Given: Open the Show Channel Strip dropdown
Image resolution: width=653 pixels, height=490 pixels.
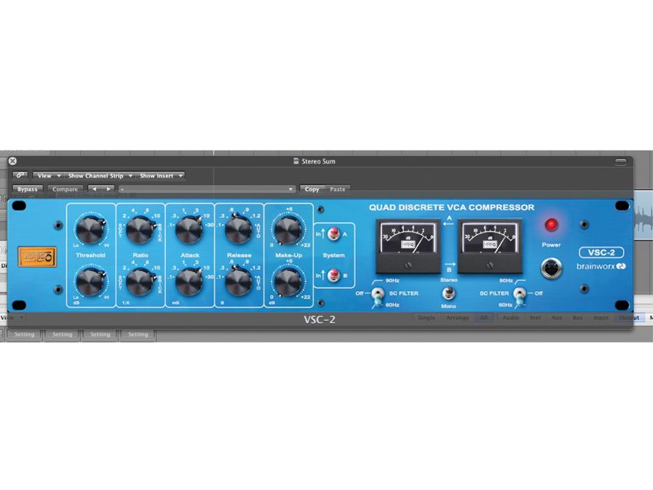Looking at the screenshot, I should pos(98,175).
